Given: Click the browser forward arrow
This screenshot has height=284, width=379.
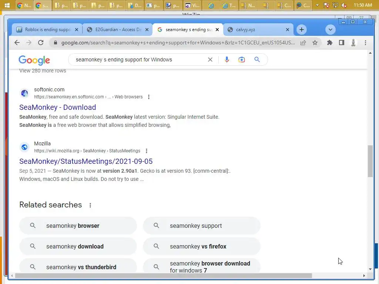Looking at the screenshot, I should click(x=29, y=43).
